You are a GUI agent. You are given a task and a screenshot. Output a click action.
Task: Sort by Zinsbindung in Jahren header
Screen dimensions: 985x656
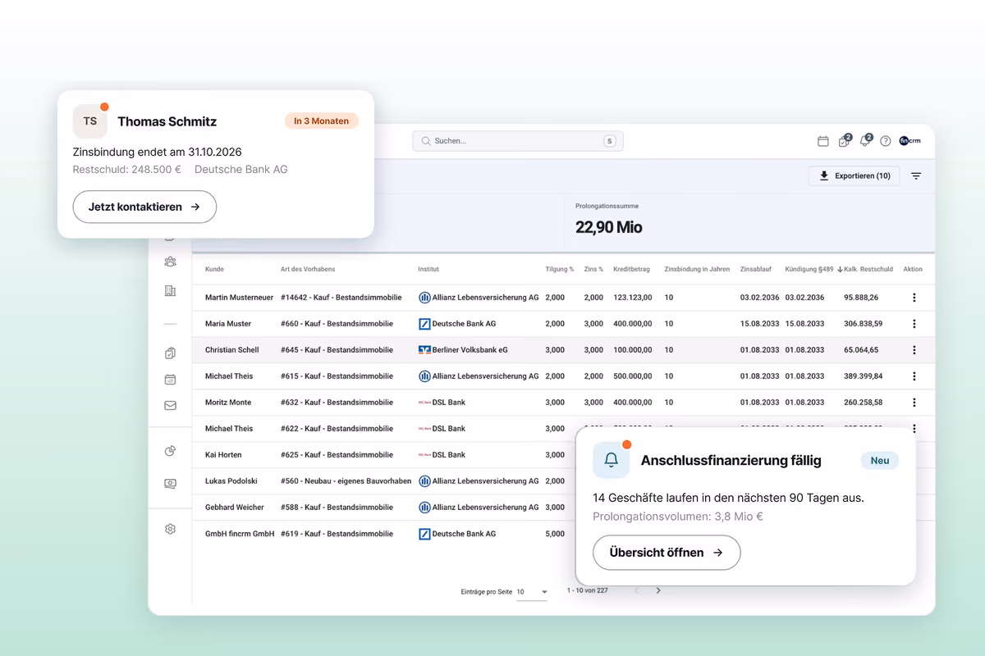click(x=697, y=269)
